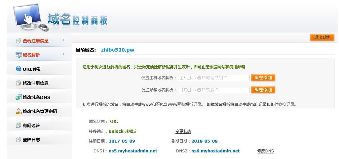Click the document icon beside 查看注册信息
The height and width of the screenshot is (159, 339).
(19, 41)
